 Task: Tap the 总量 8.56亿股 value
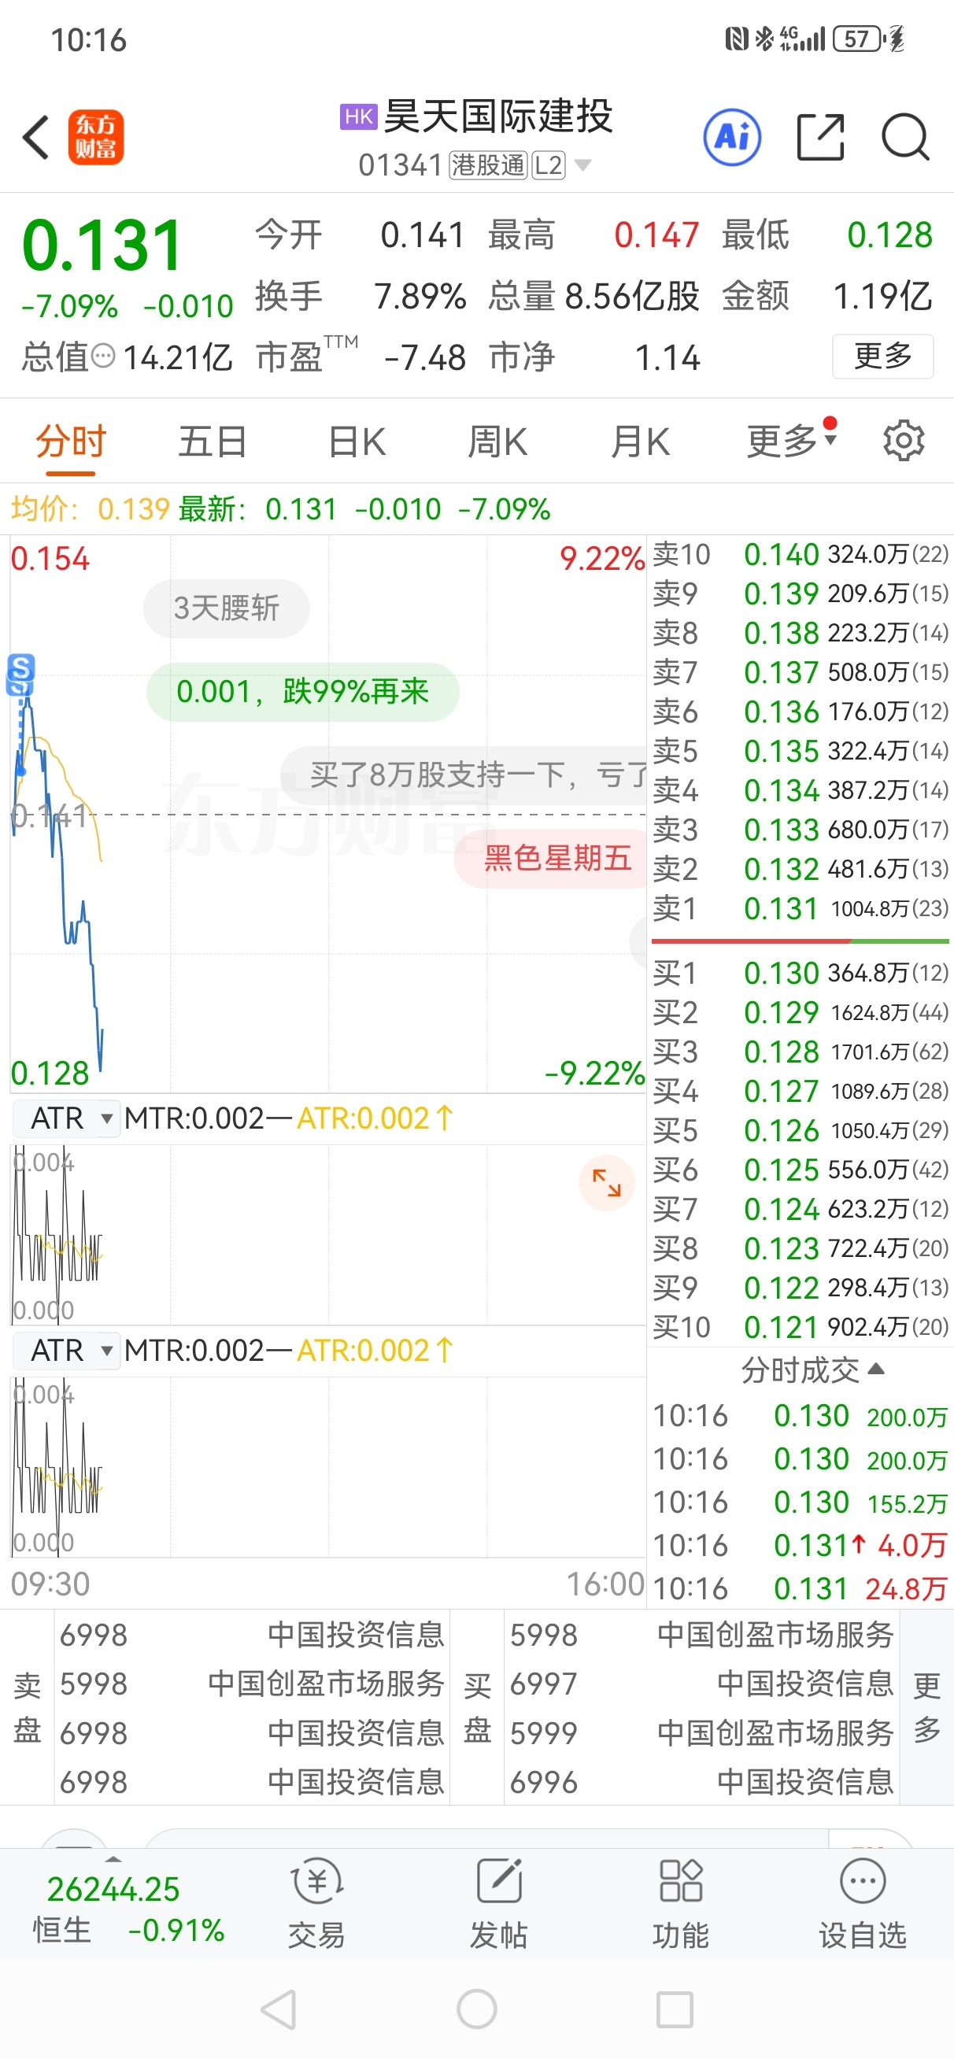click(632, 297)
